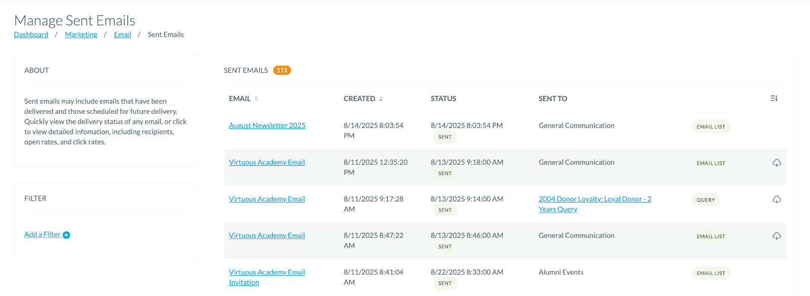810x296 pixels.
Task: Open Virtuous Academy Email created 8/11/2025 12:35:20
Action: [x=267, y=162]
